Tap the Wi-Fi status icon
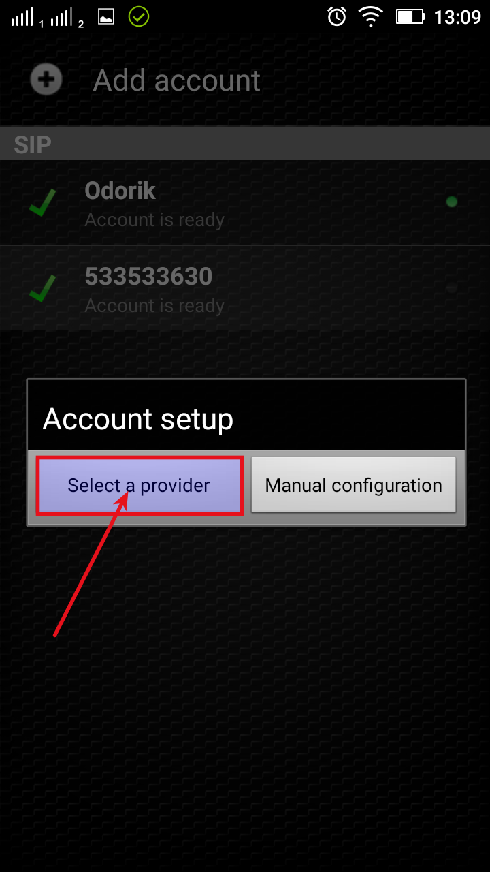490x872 pixels. point(371,16)
